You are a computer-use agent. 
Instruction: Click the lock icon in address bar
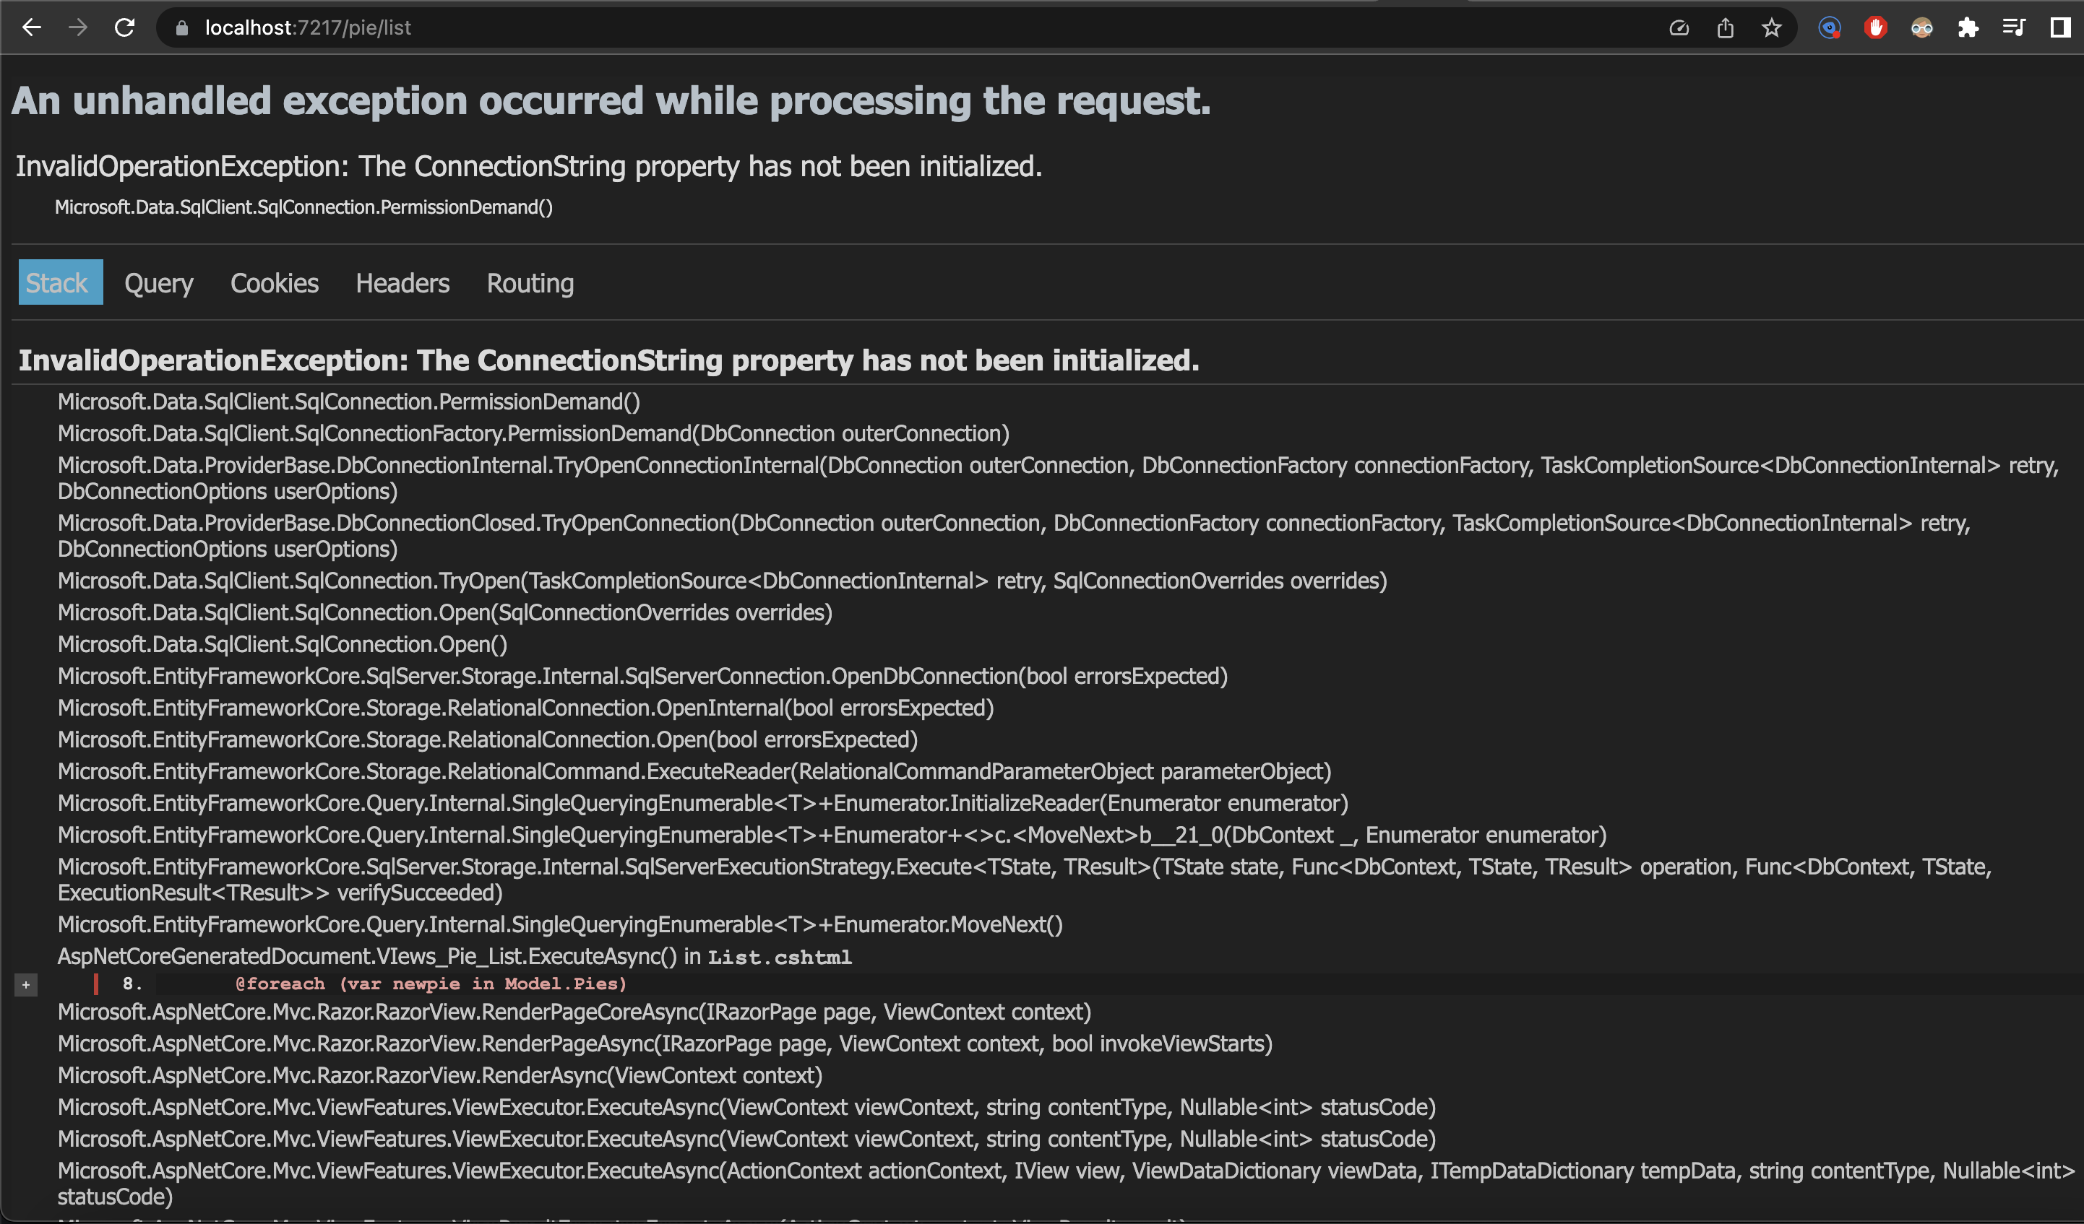[x=182, y=28]
